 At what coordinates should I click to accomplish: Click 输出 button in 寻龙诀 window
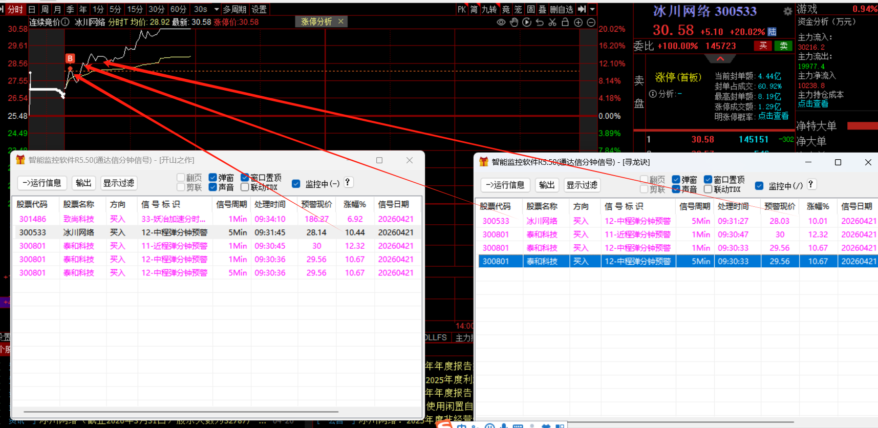coord(547,185)
